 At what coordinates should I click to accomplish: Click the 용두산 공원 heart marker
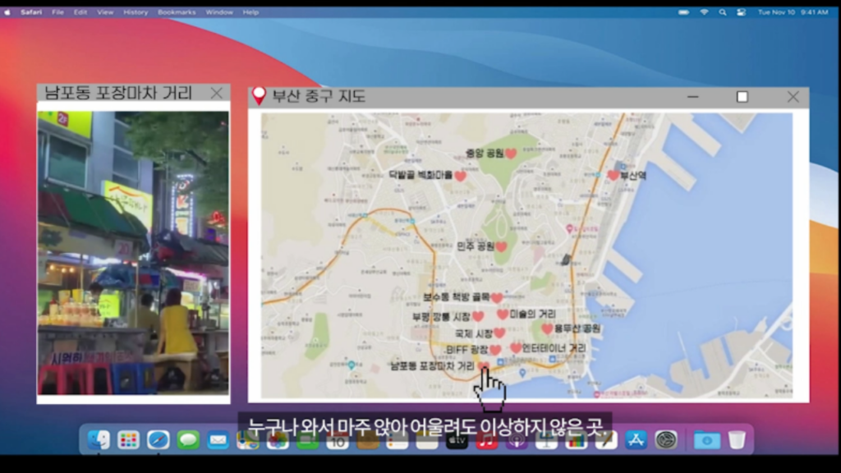[x=547, y=328]
